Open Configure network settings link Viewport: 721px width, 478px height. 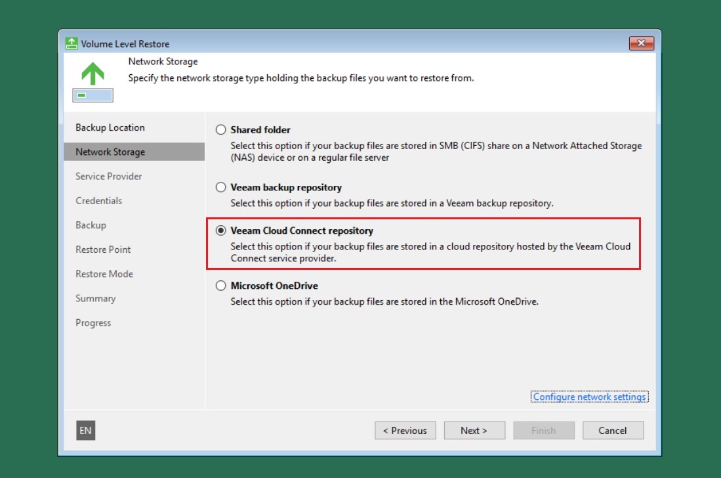click(589, 397)
